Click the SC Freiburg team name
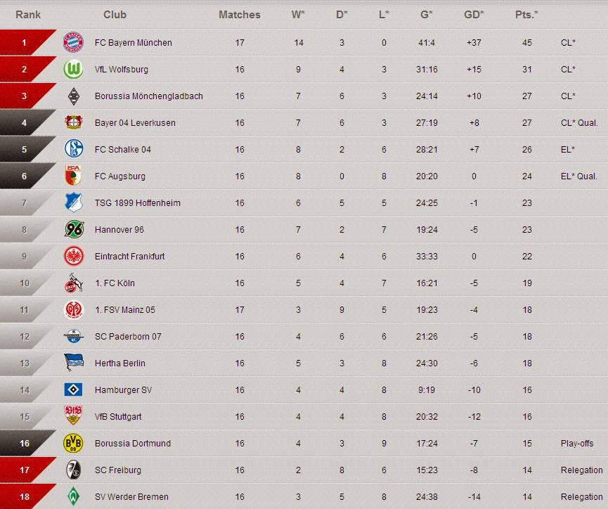The image size is (608, 509). coord(117,470)
